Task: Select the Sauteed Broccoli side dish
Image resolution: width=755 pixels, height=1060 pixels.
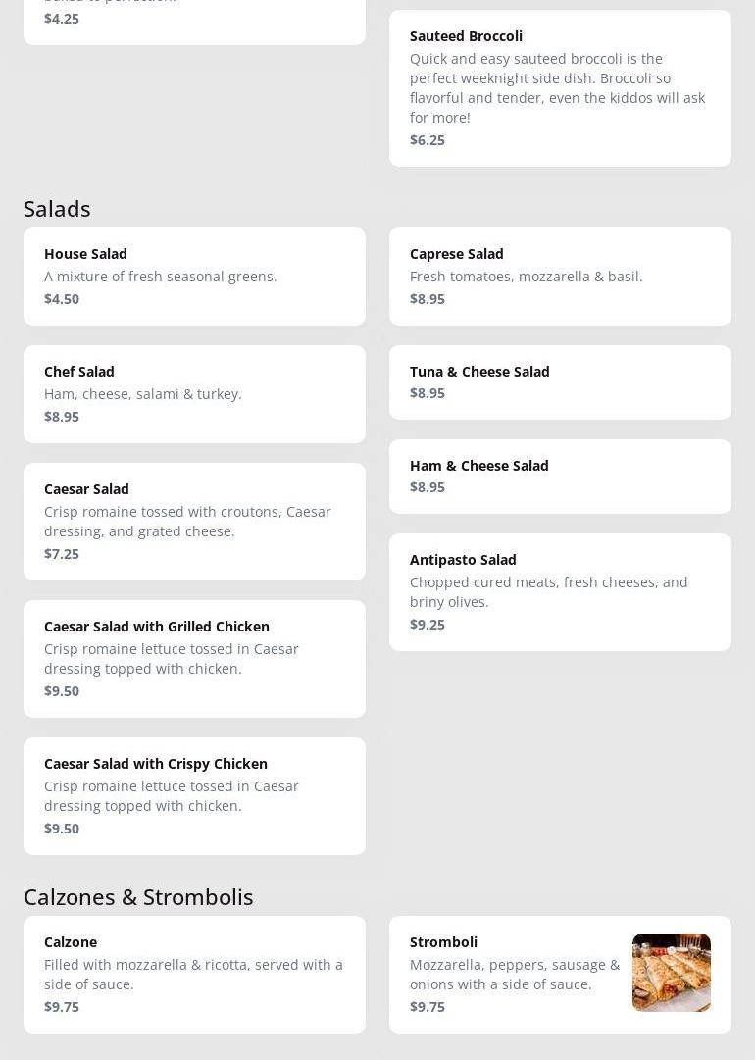Action: point(559,87)
